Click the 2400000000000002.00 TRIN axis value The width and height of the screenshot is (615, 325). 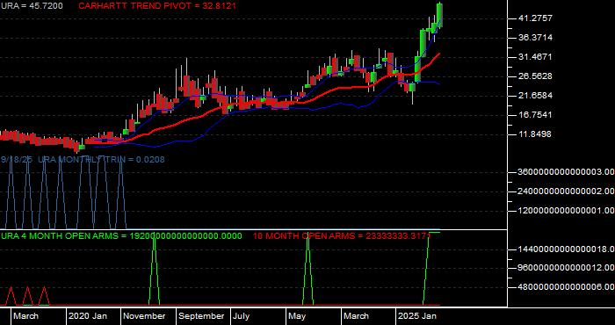tap(566, 191)
